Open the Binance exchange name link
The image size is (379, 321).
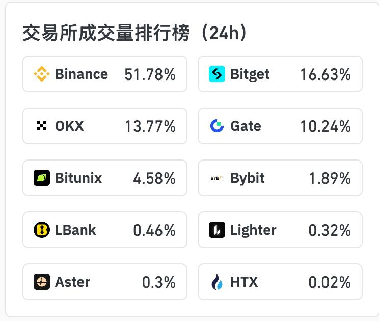[x=82, y=74]
